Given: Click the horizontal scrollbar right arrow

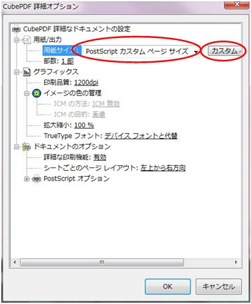Looking at the screenshot, I should click(236, 262).
